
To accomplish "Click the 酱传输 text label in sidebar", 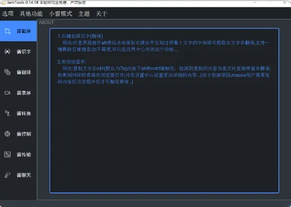I will 24,154.
